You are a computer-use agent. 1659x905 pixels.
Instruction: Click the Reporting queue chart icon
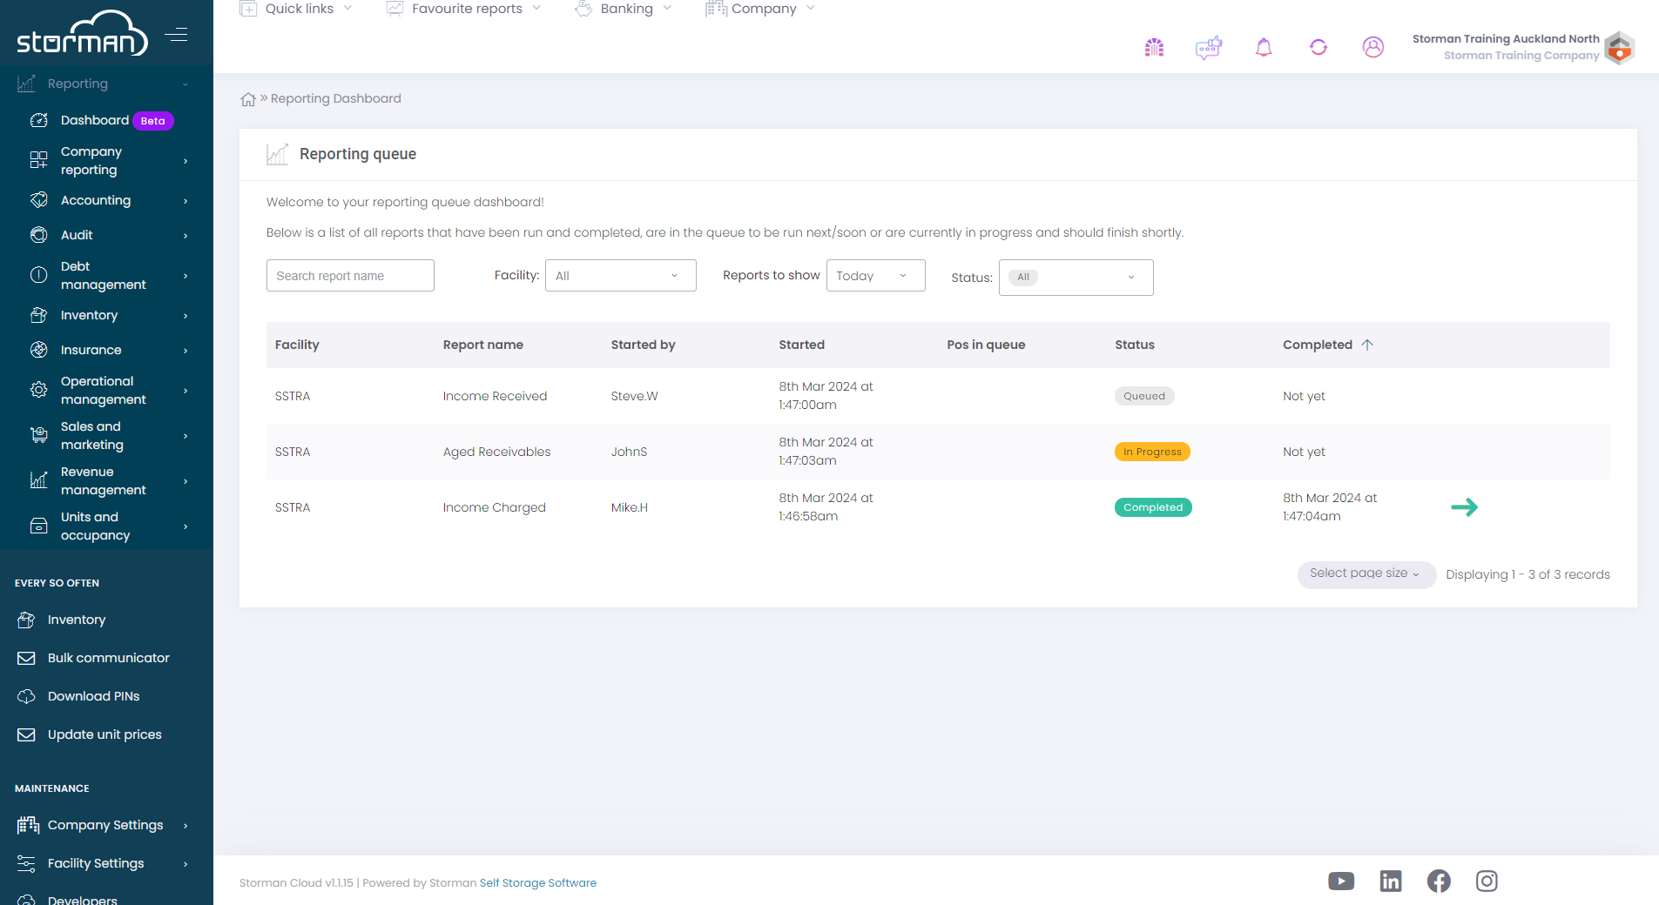coord(277,154)
